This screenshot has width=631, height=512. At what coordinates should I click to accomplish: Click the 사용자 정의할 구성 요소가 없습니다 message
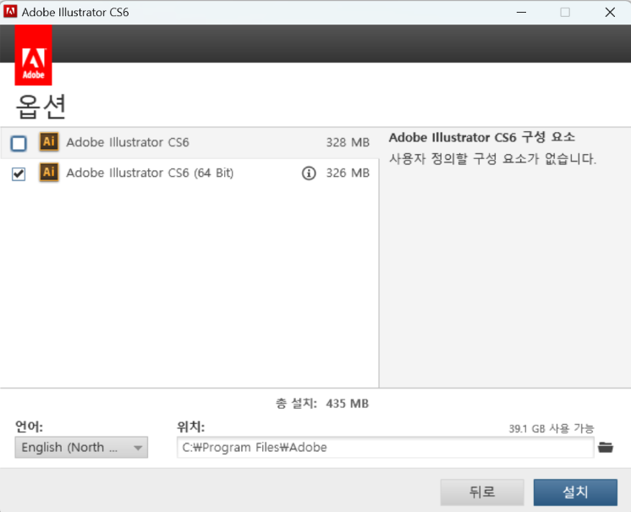click(492, 158)
